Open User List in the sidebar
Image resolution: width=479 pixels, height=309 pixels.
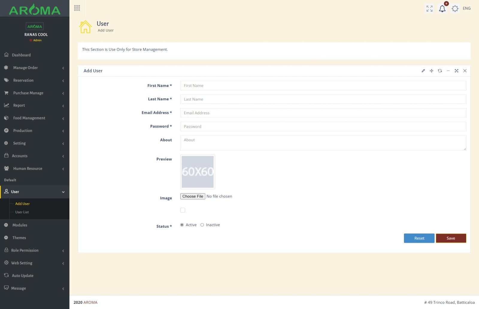(x=22, y=212)
